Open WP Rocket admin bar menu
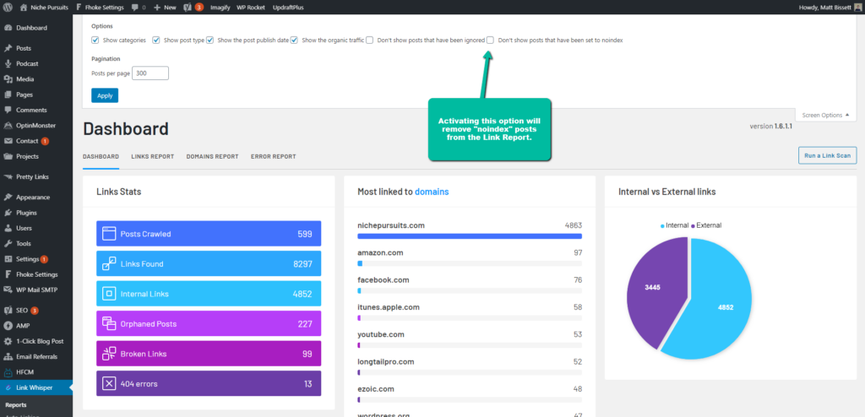Viewport: 865px width, 417px height. [250, 8]
